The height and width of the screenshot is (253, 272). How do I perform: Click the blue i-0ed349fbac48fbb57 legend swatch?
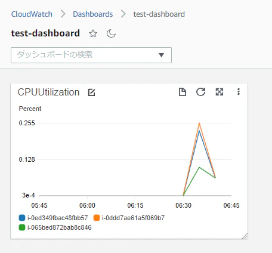point(22,218)
